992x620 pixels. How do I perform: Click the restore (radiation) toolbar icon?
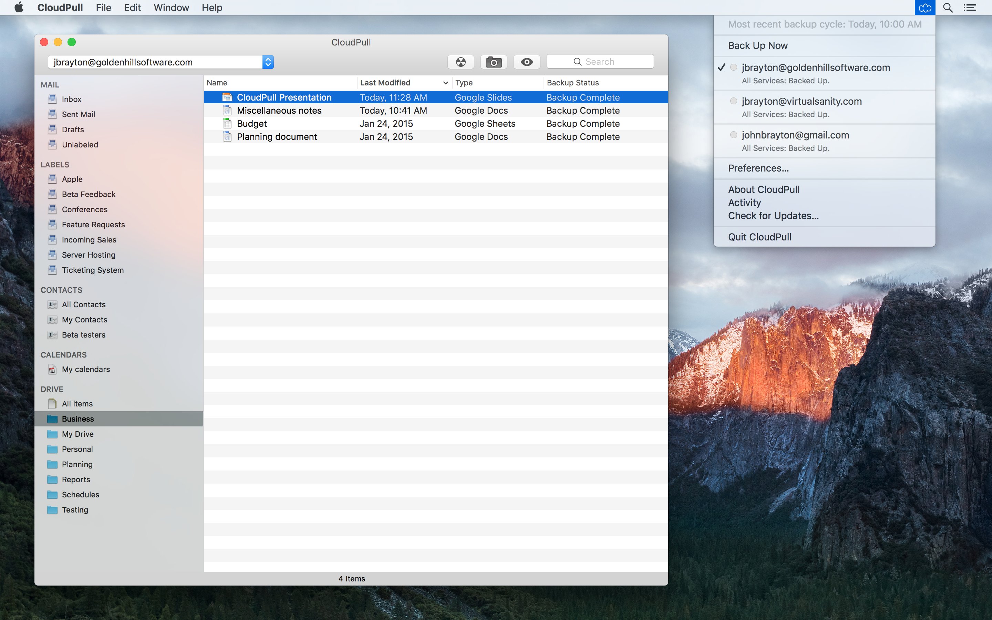tap(461, 62)
